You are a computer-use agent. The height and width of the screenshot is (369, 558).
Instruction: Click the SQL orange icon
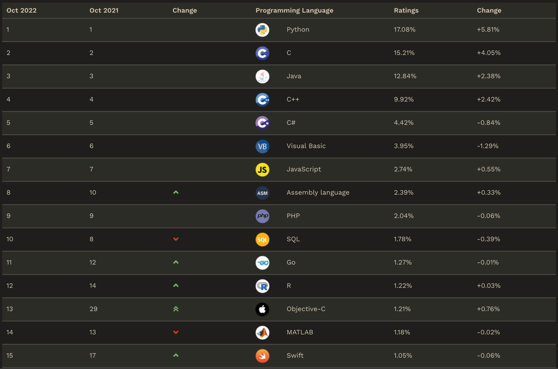click(262, 239)
